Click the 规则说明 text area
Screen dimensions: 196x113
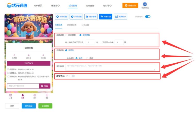click(x=110, y=67)
